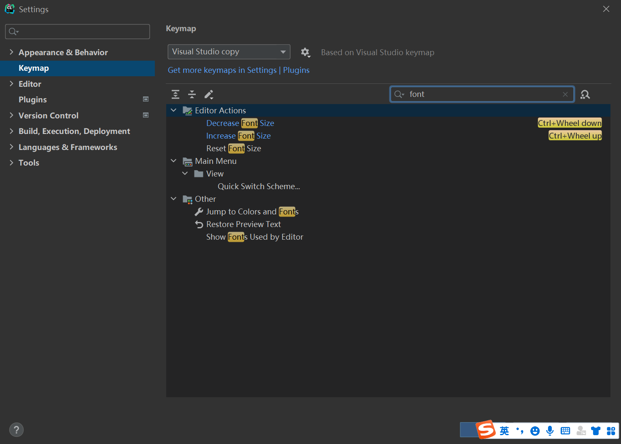Click the Expand All toolbar icon
This screenshot has height=444, width=621.
click(175, 94)
